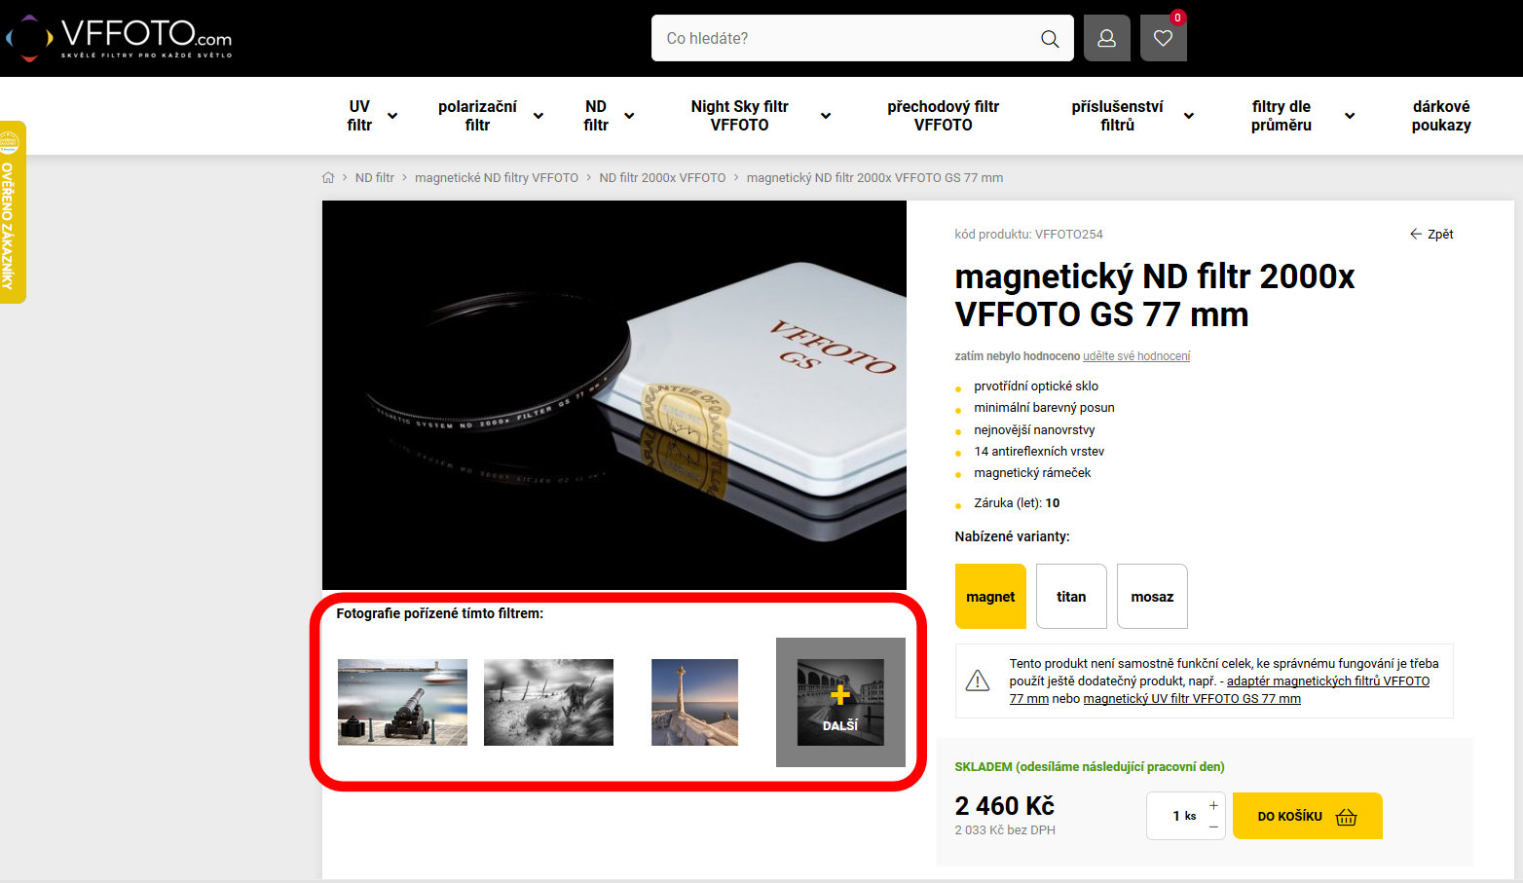Decrease quantity with minus stepper
The image size is (1523, 883).
1213,827
